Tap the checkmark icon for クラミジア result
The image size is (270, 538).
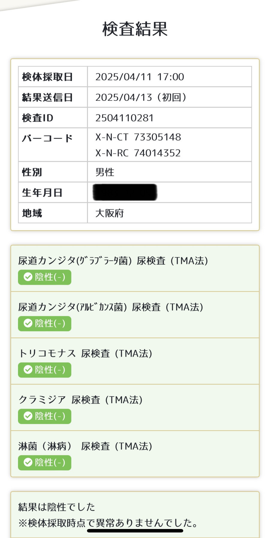click(28, 416)
